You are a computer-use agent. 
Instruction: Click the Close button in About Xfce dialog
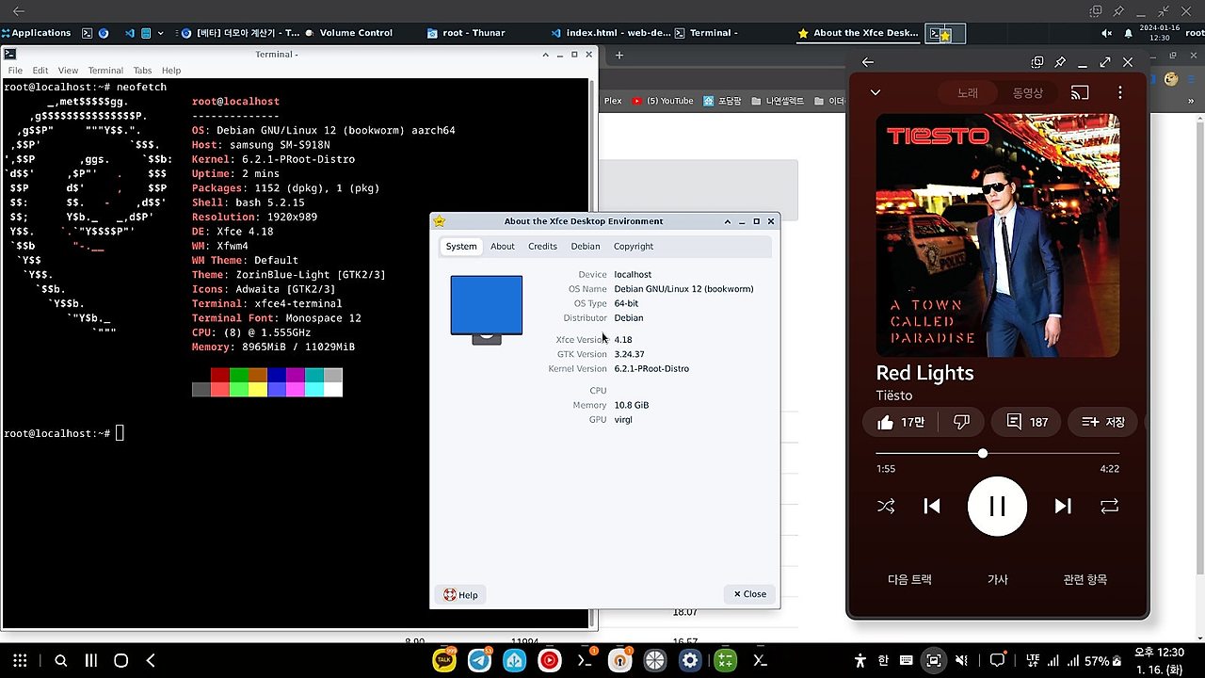tap(750, 594)
